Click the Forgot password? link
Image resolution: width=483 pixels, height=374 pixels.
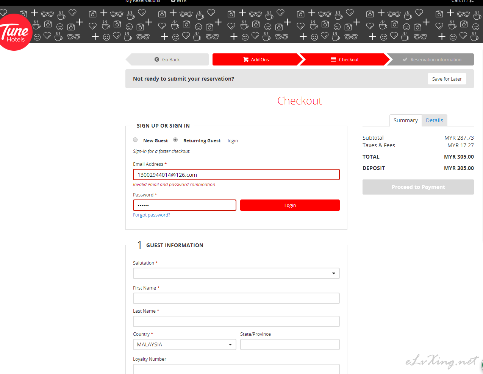tap(152, 215)
